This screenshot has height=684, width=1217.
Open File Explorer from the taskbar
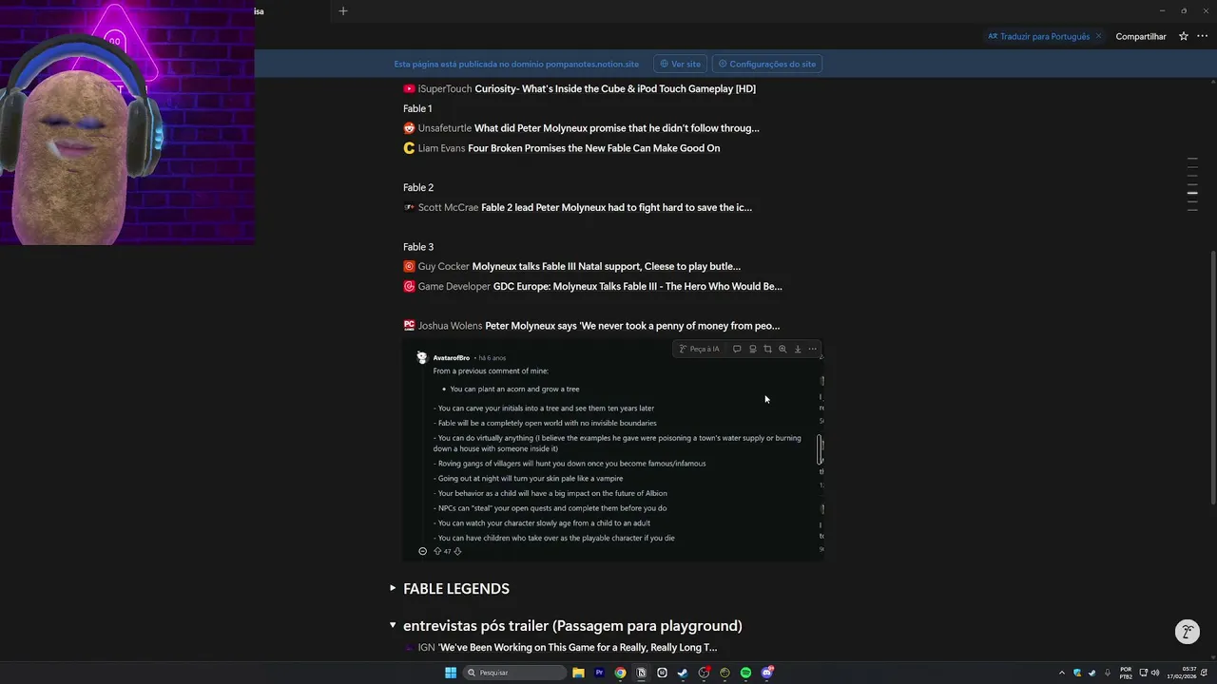pos(578,673)
